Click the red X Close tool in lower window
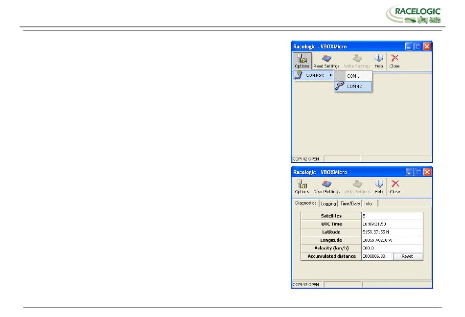 pyautogui.click(x=395, y=187)
